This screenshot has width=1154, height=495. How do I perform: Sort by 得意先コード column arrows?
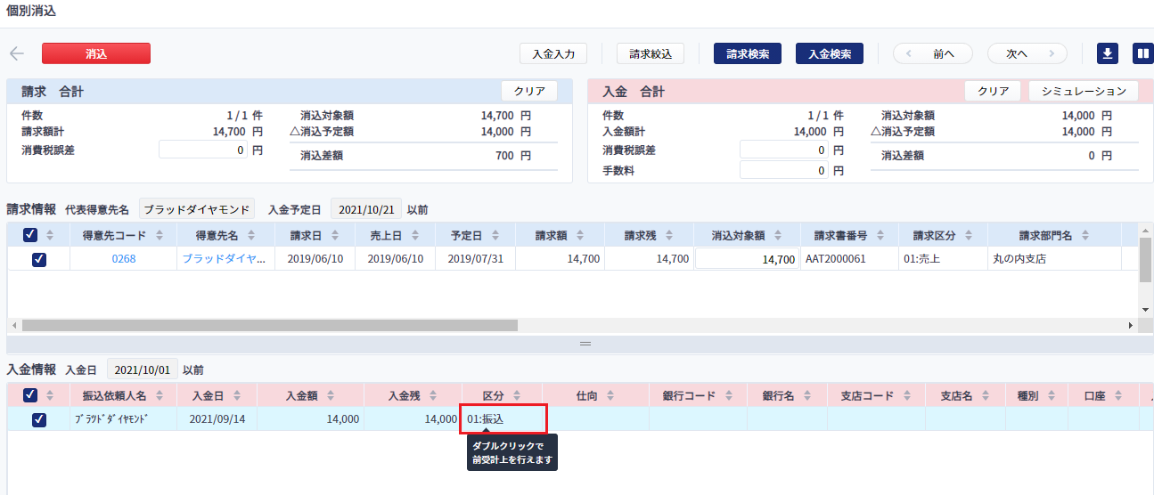click(160, 235)
